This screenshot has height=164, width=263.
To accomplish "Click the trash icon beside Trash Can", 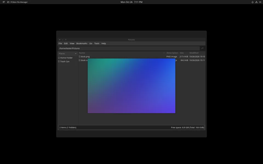I will coord(59,61).
